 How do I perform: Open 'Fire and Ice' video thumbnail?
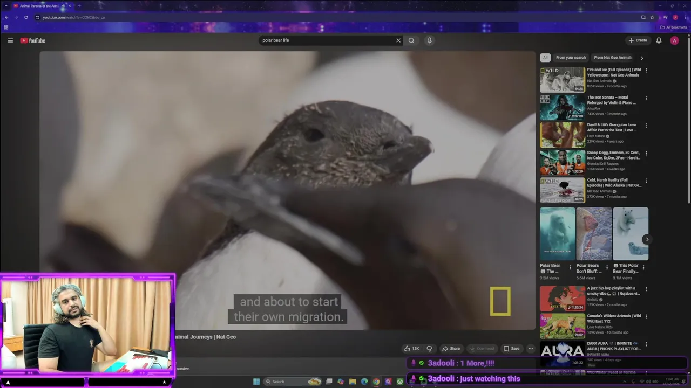[562, 79]
